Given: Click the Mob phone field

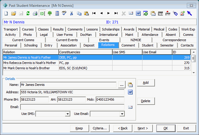Looking at the screenshot, I should 110,99.
